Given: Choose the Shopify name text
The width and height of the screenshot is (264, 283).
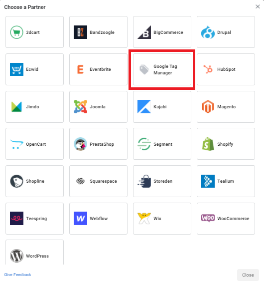Looking at the screenshot, I should pos(225,144).
